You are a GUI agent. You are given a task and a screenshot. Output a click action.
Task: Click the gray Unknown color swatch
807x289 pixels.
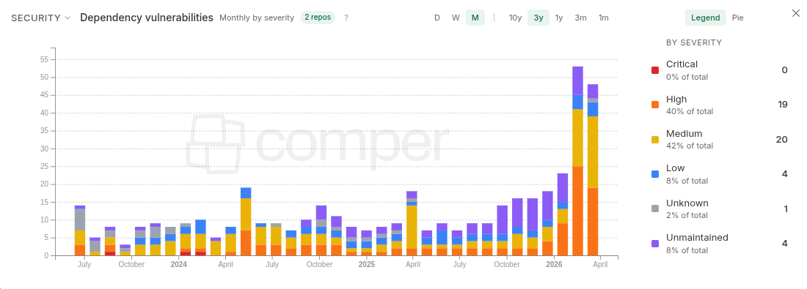point(655,209)
